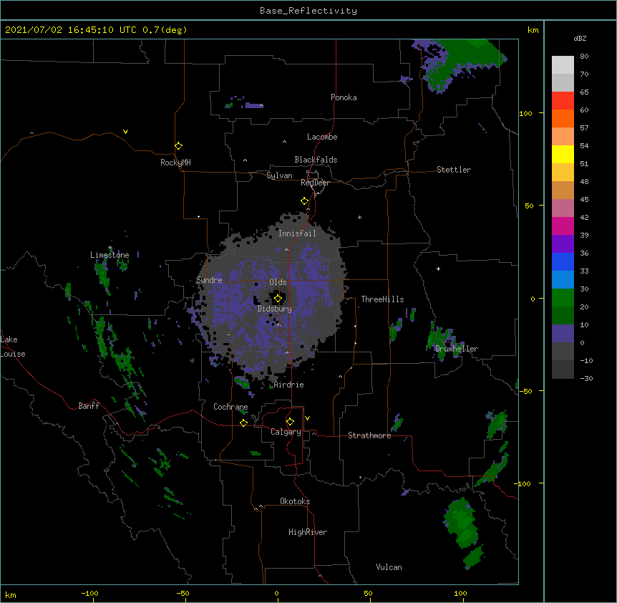The height and width of the screenshot is (603, 617).
Task: Click the yellow V marker northeast of Calgary
Action: pos(307,418)
